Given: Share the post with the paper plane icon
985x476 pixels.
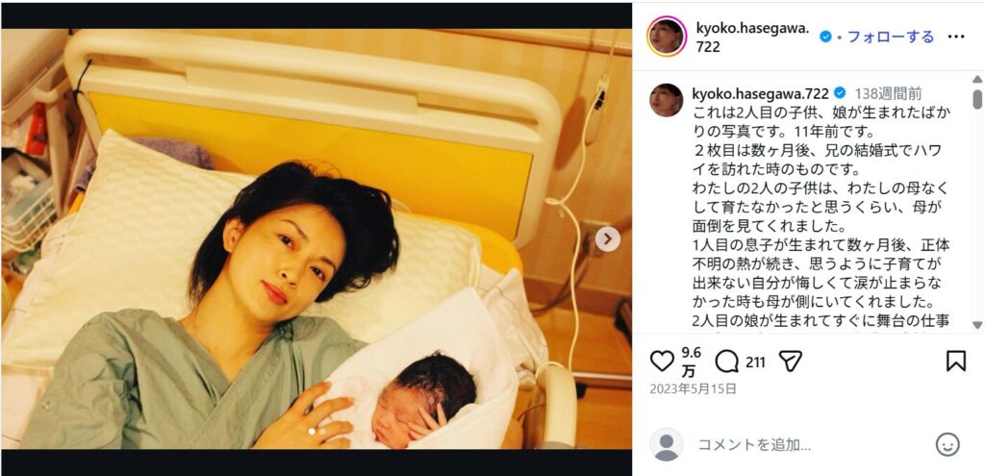Looking at the screenshot, I should click(x=791, y=361).
